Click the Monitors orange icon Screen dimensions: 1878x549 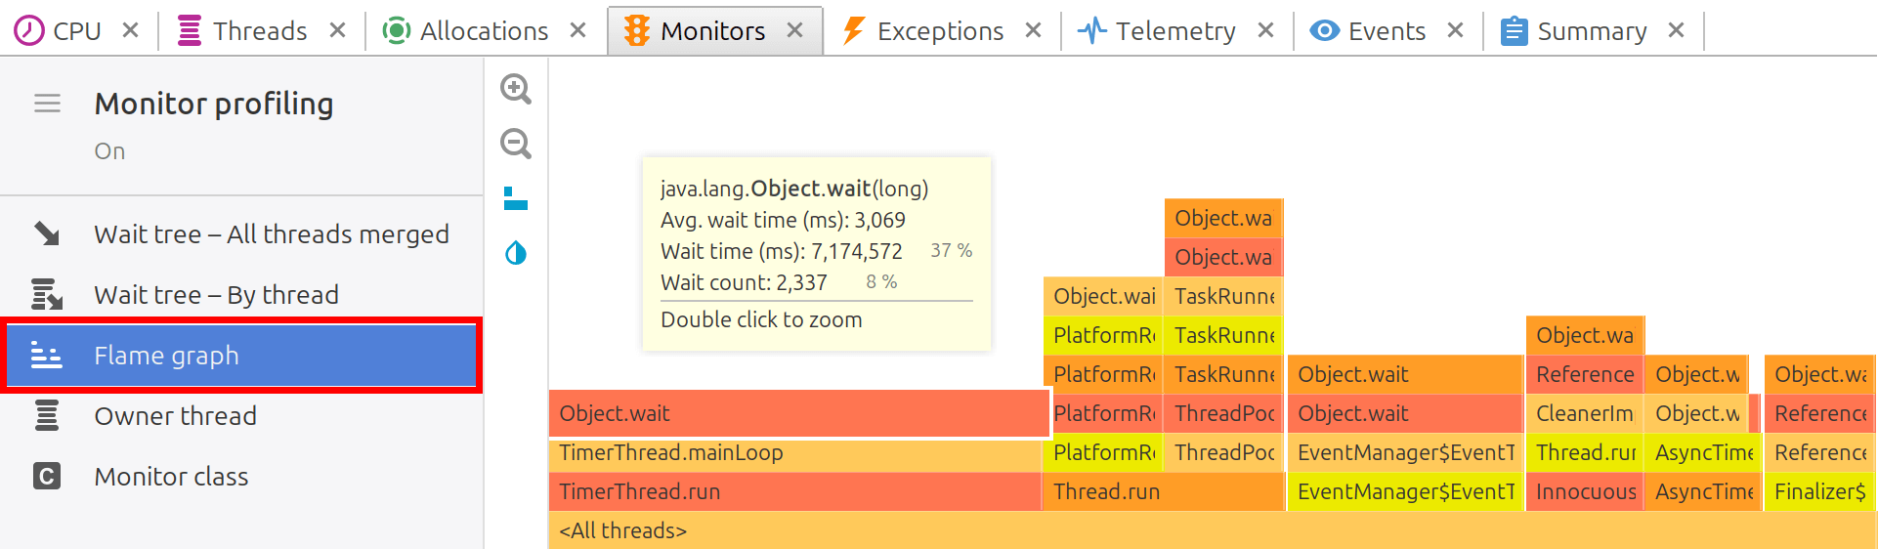point(636,31)
